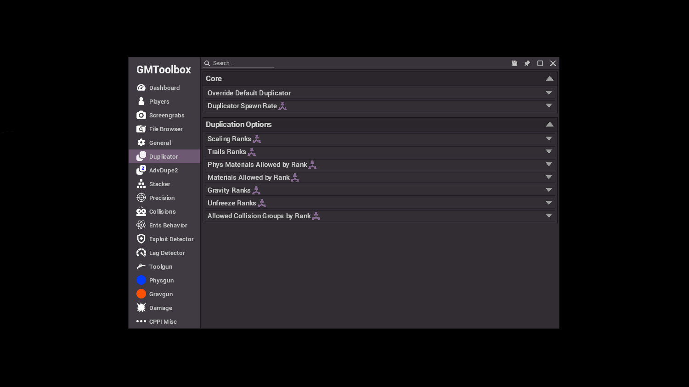This screenshot has width=689, height=387.
Task: Expand the Materials Allowed by Rank row
Action: [380, 177]
